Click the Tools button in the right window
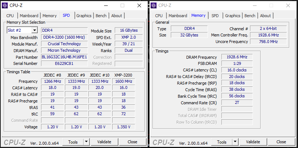This screenshot has width=298, height=148. pyautogui.click(x=222, y=142)
